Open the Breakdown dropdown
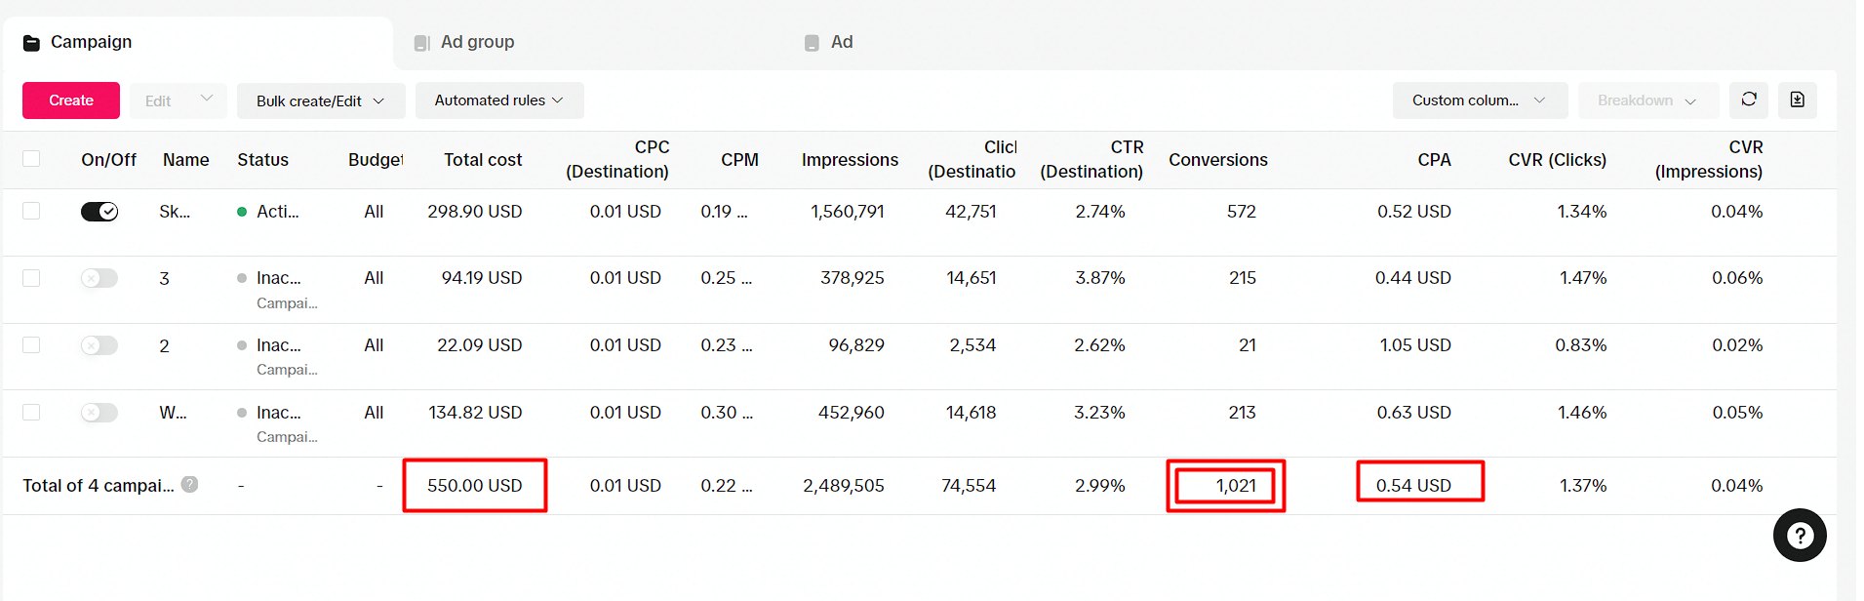Image resolution: width=1864 pixels, height=601 pixels. (1648, 100)
